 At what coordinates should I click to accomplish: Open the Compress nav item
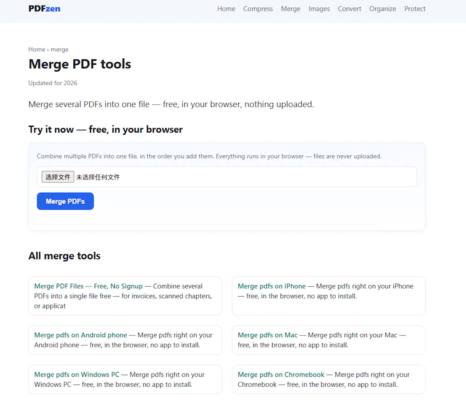tap(258, 9)
